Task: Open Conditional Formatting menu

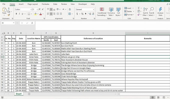Action: coord(102,12)
